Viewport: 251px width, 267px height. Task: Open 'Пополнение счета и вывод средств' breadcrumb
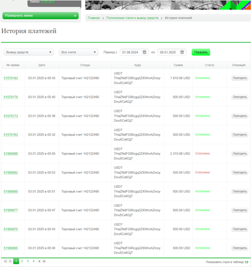click(132, 18)
